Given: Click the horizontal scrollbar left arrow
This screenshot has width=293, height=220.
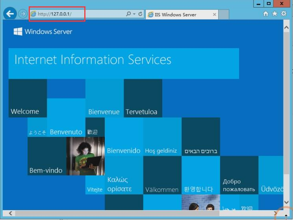Looking at the screenshot, I should pyautogui.click(x=11, y=213).
